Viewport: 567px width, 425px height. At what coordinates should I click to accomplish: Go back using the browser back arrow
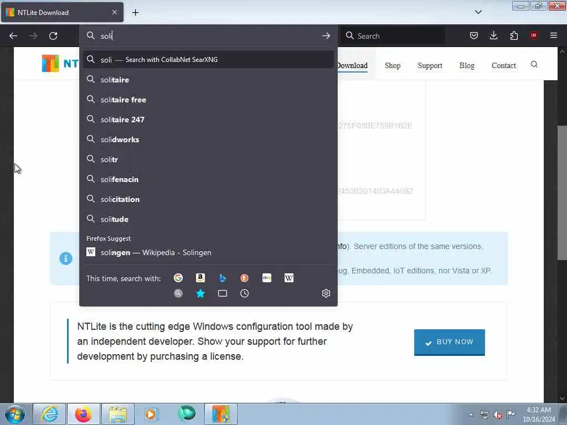13,36
